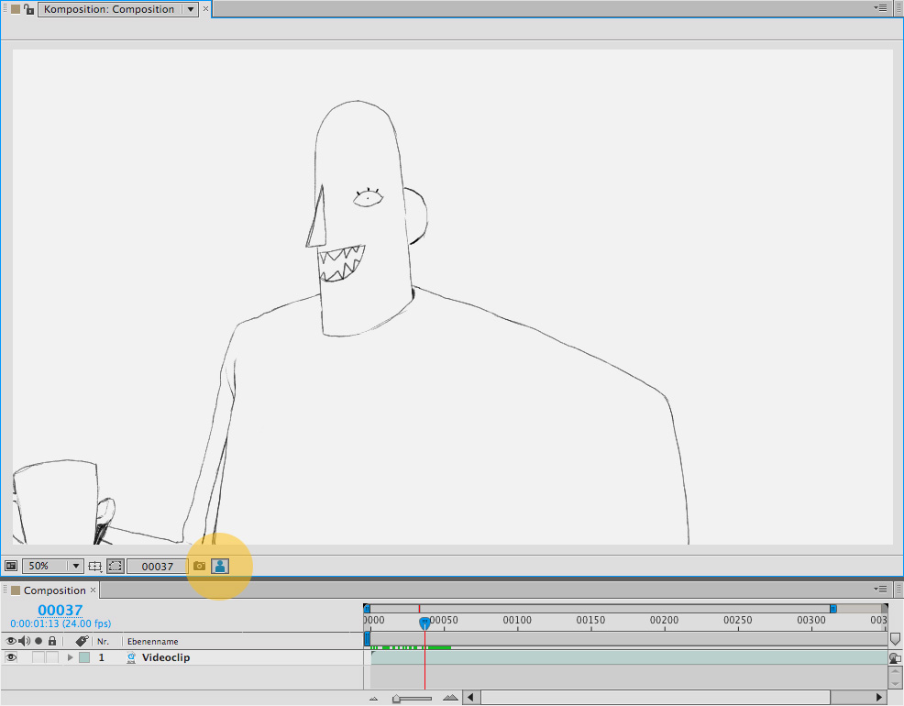The width and height of the screenshot is (904, 706).
Task: Open the Composition viewer panel menu
Action: pos(880,8)
